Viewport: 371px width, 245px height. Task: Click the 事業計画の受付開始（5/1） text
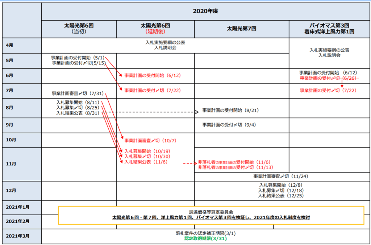pyautogui.click(x=78, y=58)
